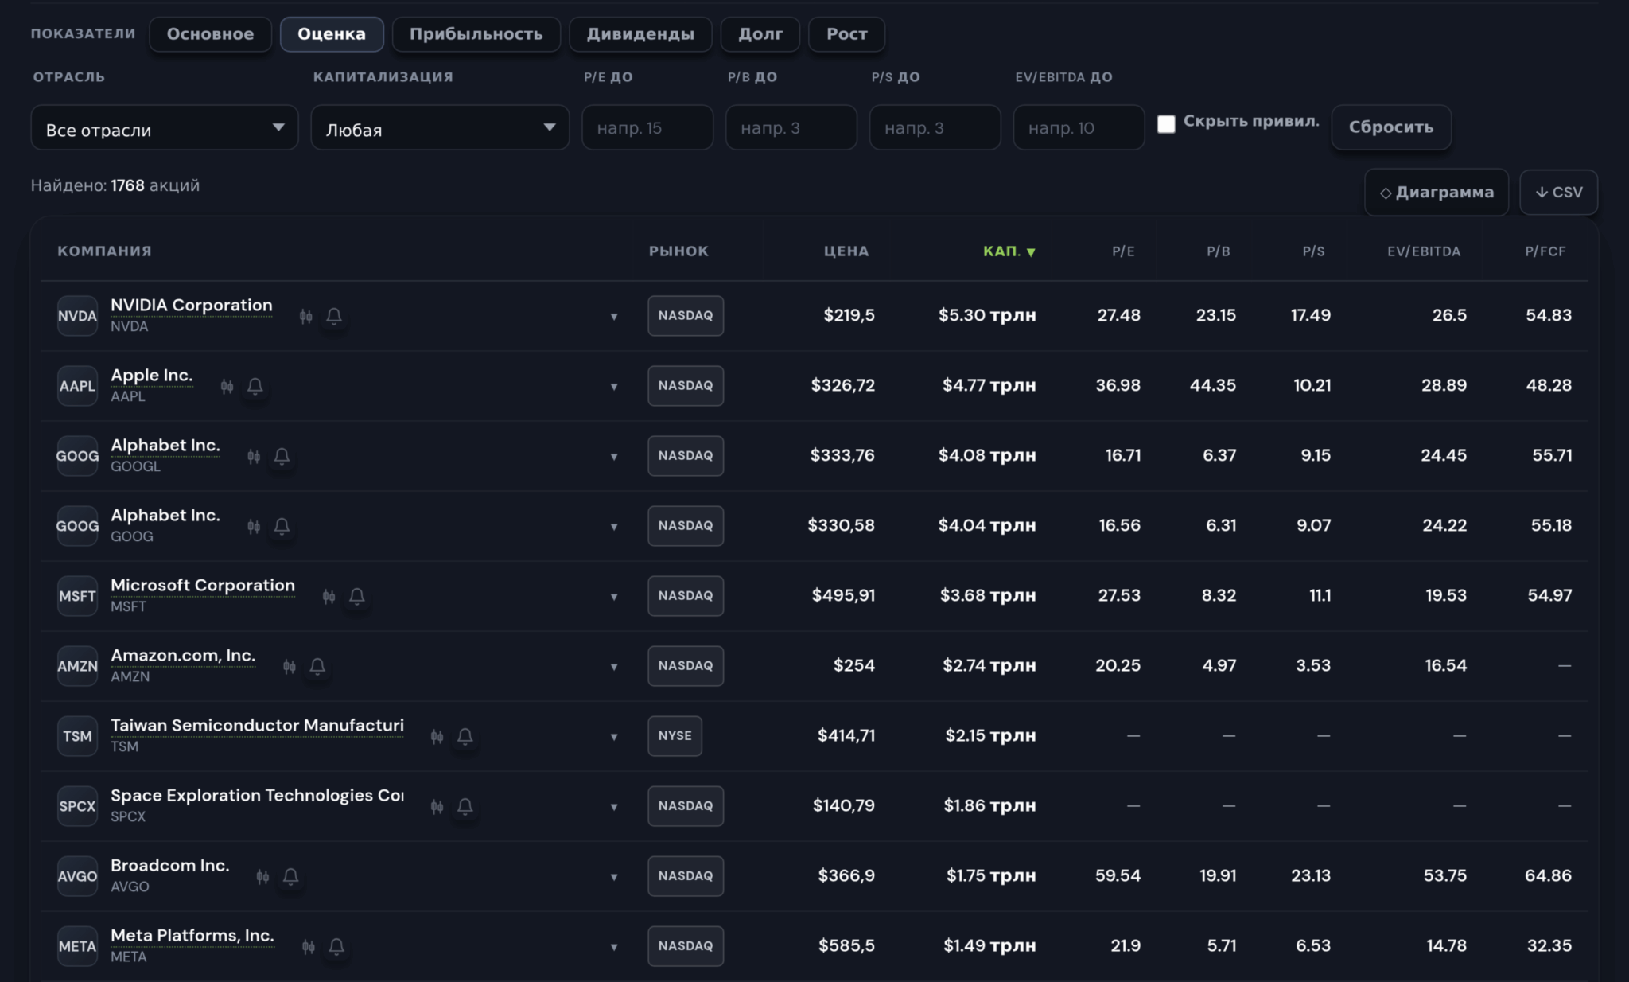The image size is (1629, 982).
Task: Open candlestick chart icon for Amazon.com
Action: 290,666
